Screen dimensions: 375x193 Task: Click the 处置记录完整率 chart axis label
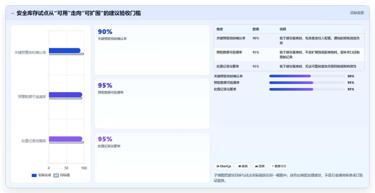34,141
